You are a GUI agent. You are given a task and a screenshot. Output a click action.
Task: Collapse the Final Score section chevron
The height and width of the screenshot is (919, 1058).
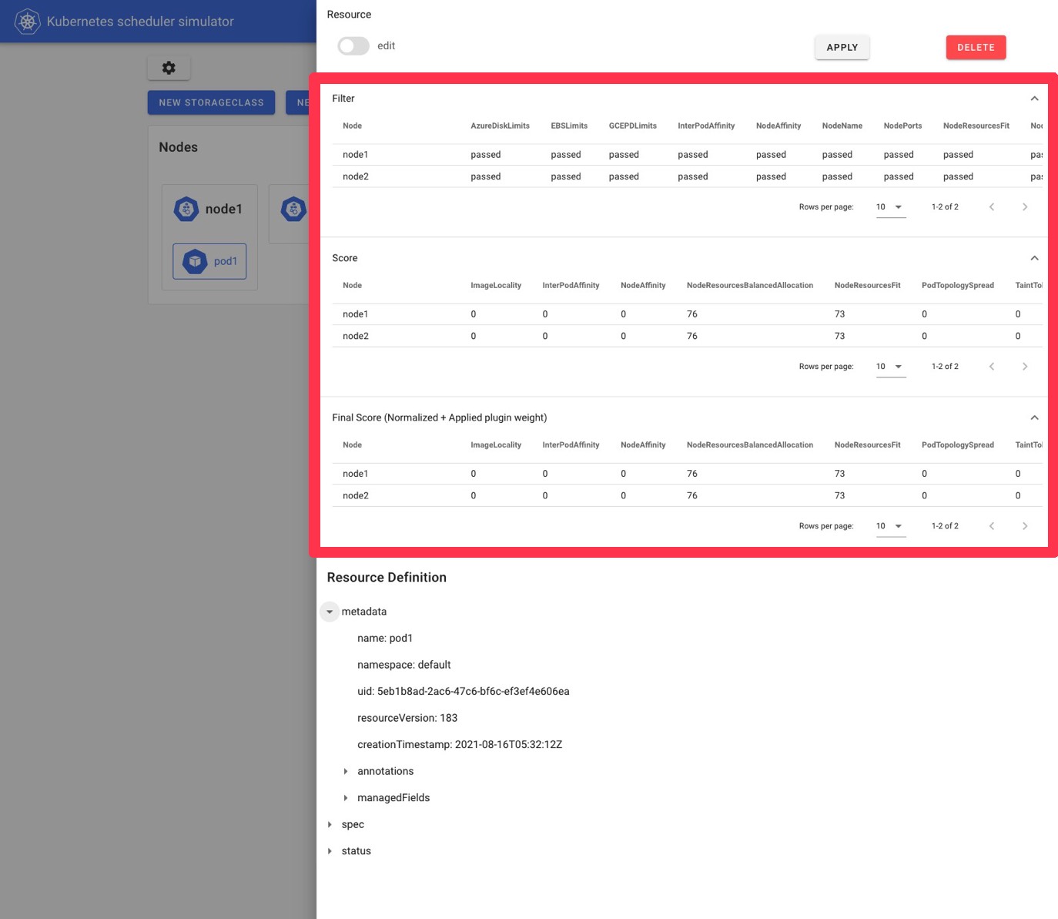click(x=1034, y=418)
